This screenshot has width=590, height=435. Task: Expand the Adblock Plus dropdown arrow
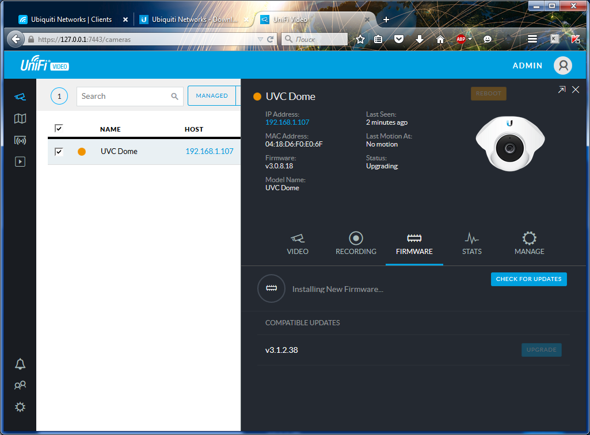470,39
